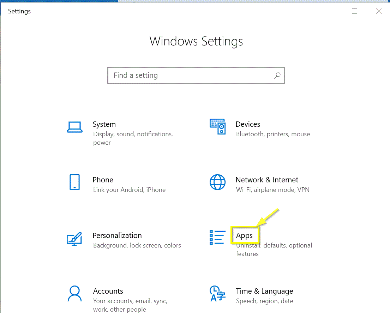The image size is (390, 313).
Task: Go to Network & Internet heading
Action: point(267,180)
